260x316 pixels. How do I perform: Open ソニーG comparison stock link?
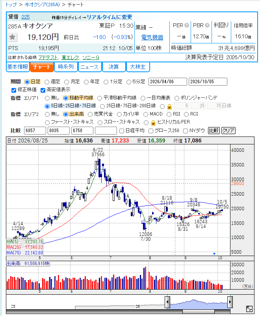(x=91, y=58)
